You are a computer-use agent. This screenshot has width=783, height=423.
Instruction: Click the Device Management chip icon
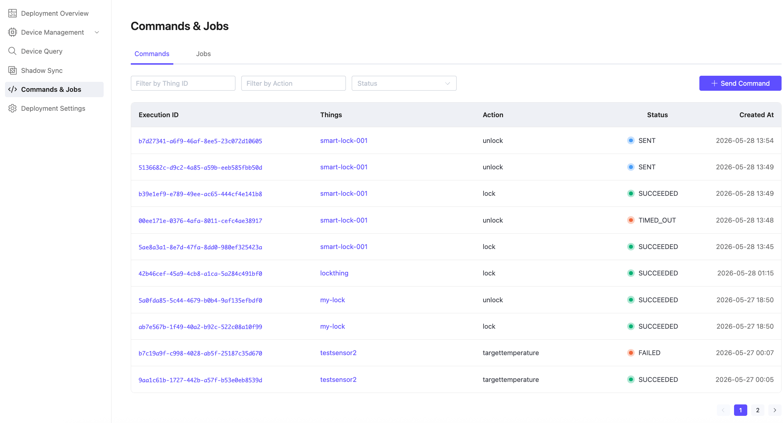coord(13,32)
